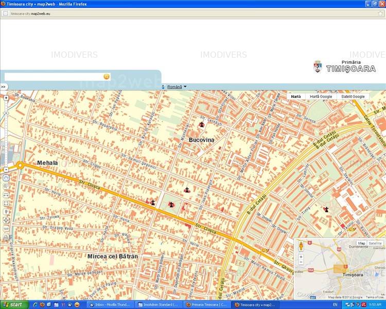This screenshot has height=309, width=386.
Task: Click the print icon in left toolbar
Action: pyautogui.click(x=6, y=236)
